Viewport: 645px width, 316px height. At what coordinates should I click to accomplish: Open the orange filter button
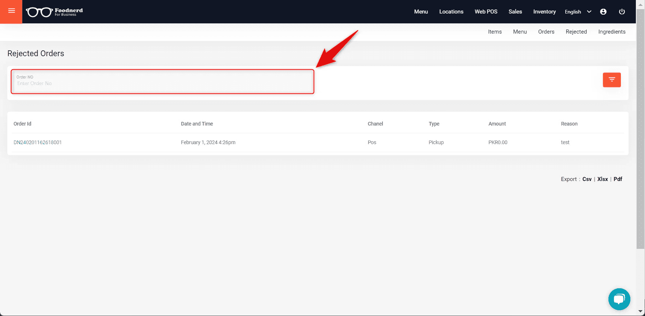[x=612, y=80]
